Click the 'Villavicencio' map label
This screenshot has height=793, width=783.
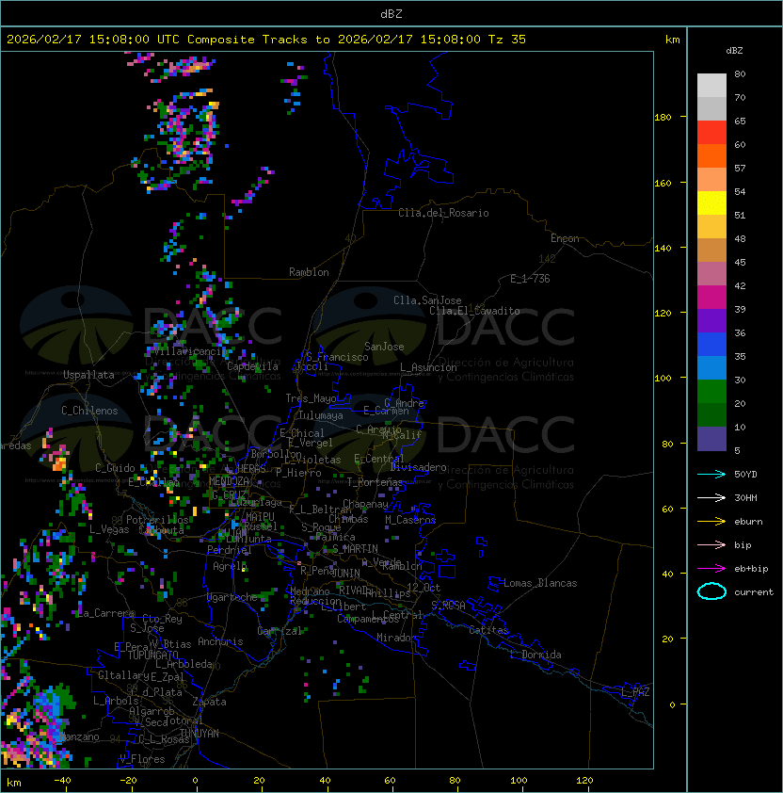tap(190, 351)
